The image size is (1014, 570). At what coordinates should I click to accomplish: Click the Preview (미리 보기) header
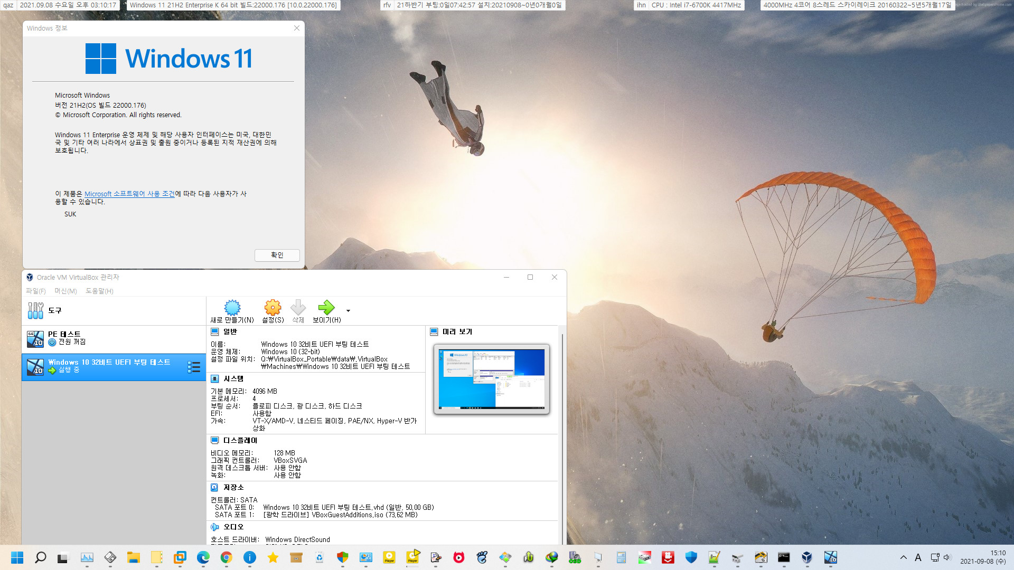click(457, 331)
